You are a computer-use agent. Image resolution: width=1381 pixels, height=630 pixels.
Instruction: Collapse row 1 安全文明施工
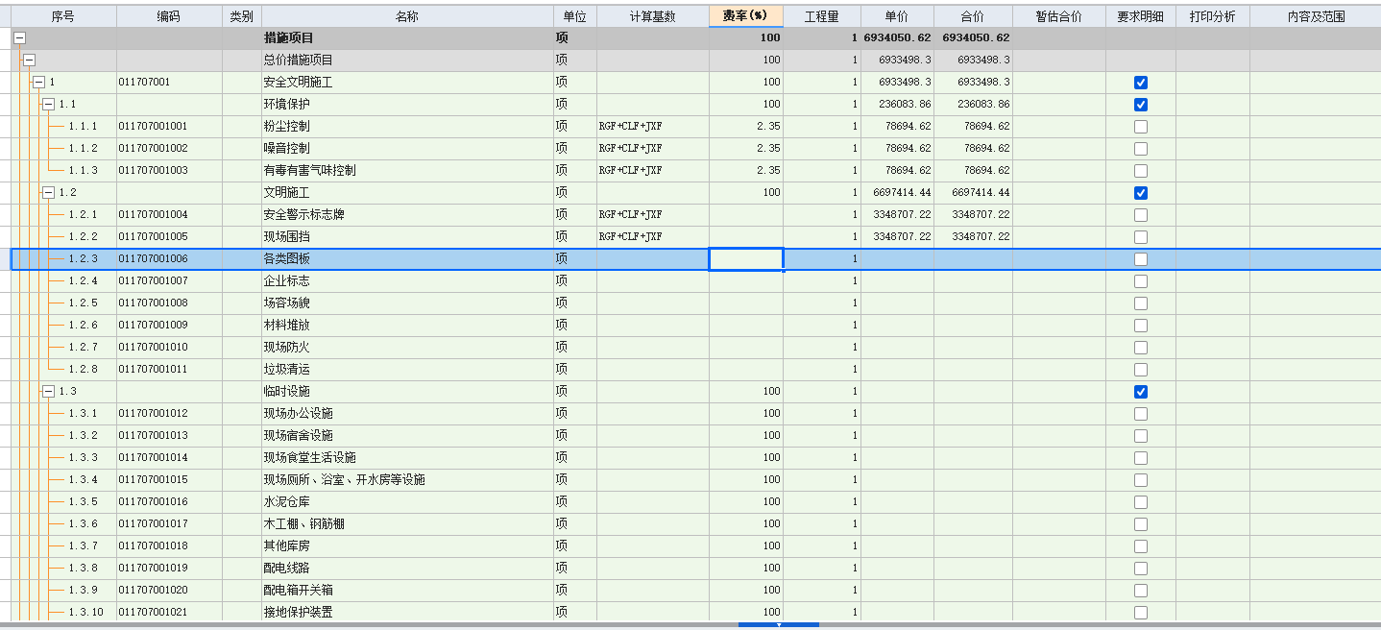coord(38,82)
